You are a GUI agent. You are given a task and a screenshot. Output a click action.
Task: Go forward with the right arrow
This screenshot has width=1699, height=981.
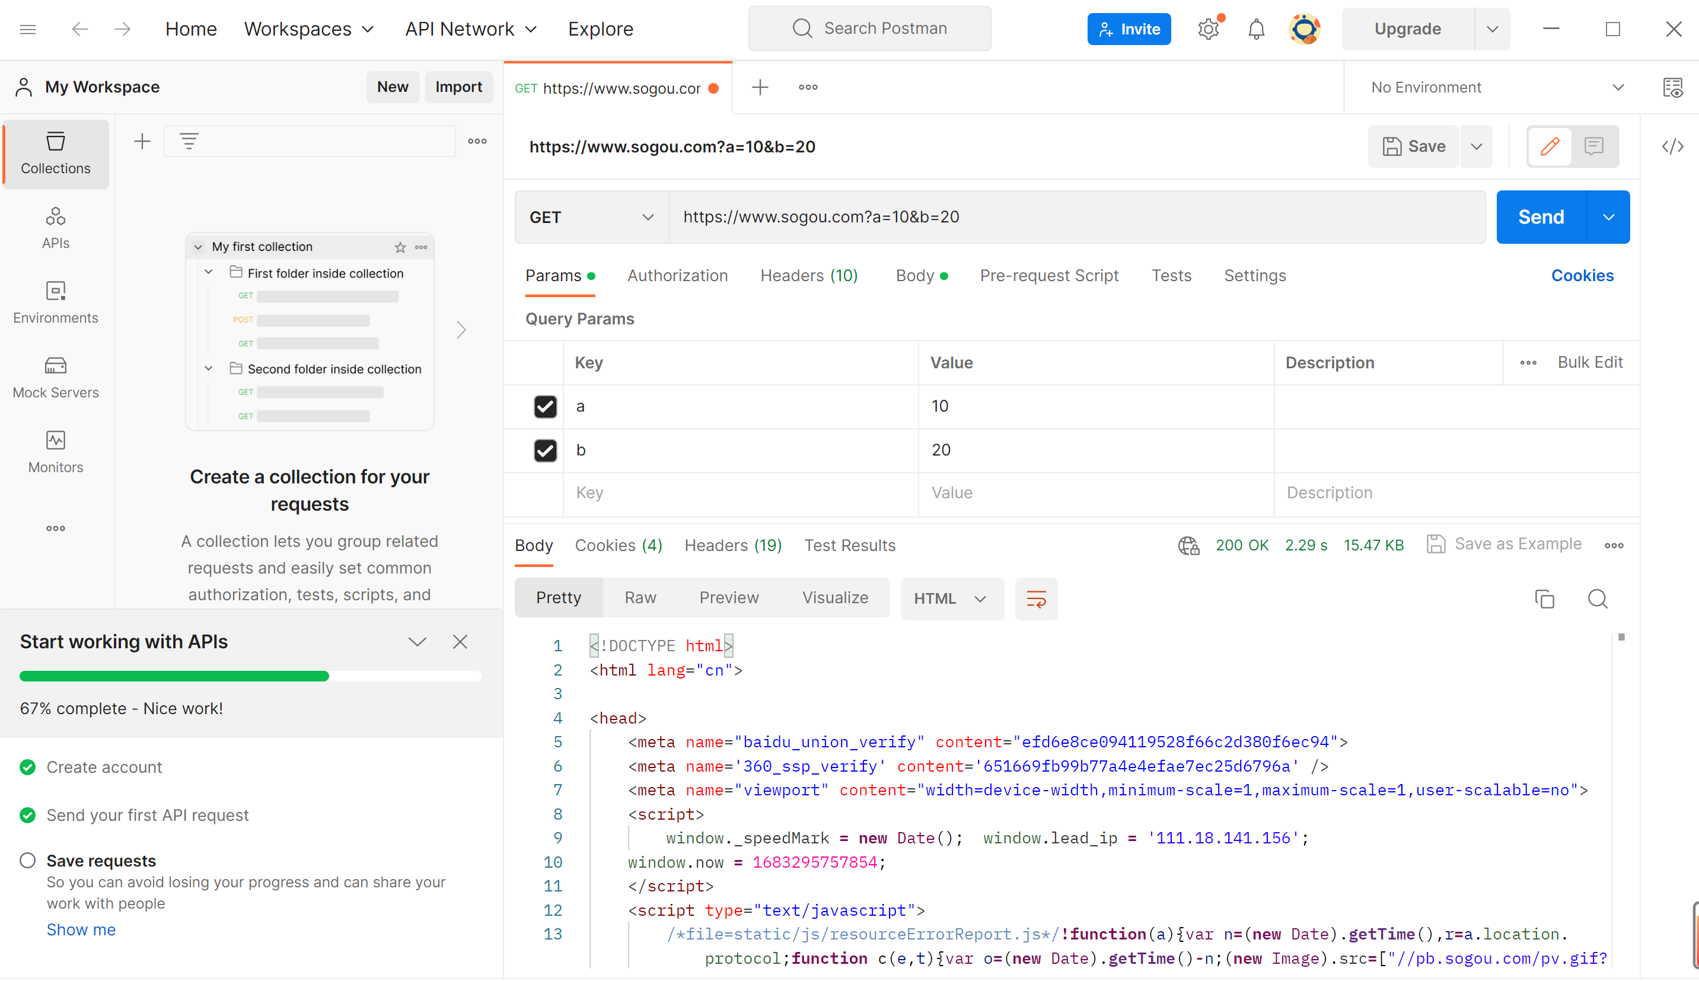(123, 29)
